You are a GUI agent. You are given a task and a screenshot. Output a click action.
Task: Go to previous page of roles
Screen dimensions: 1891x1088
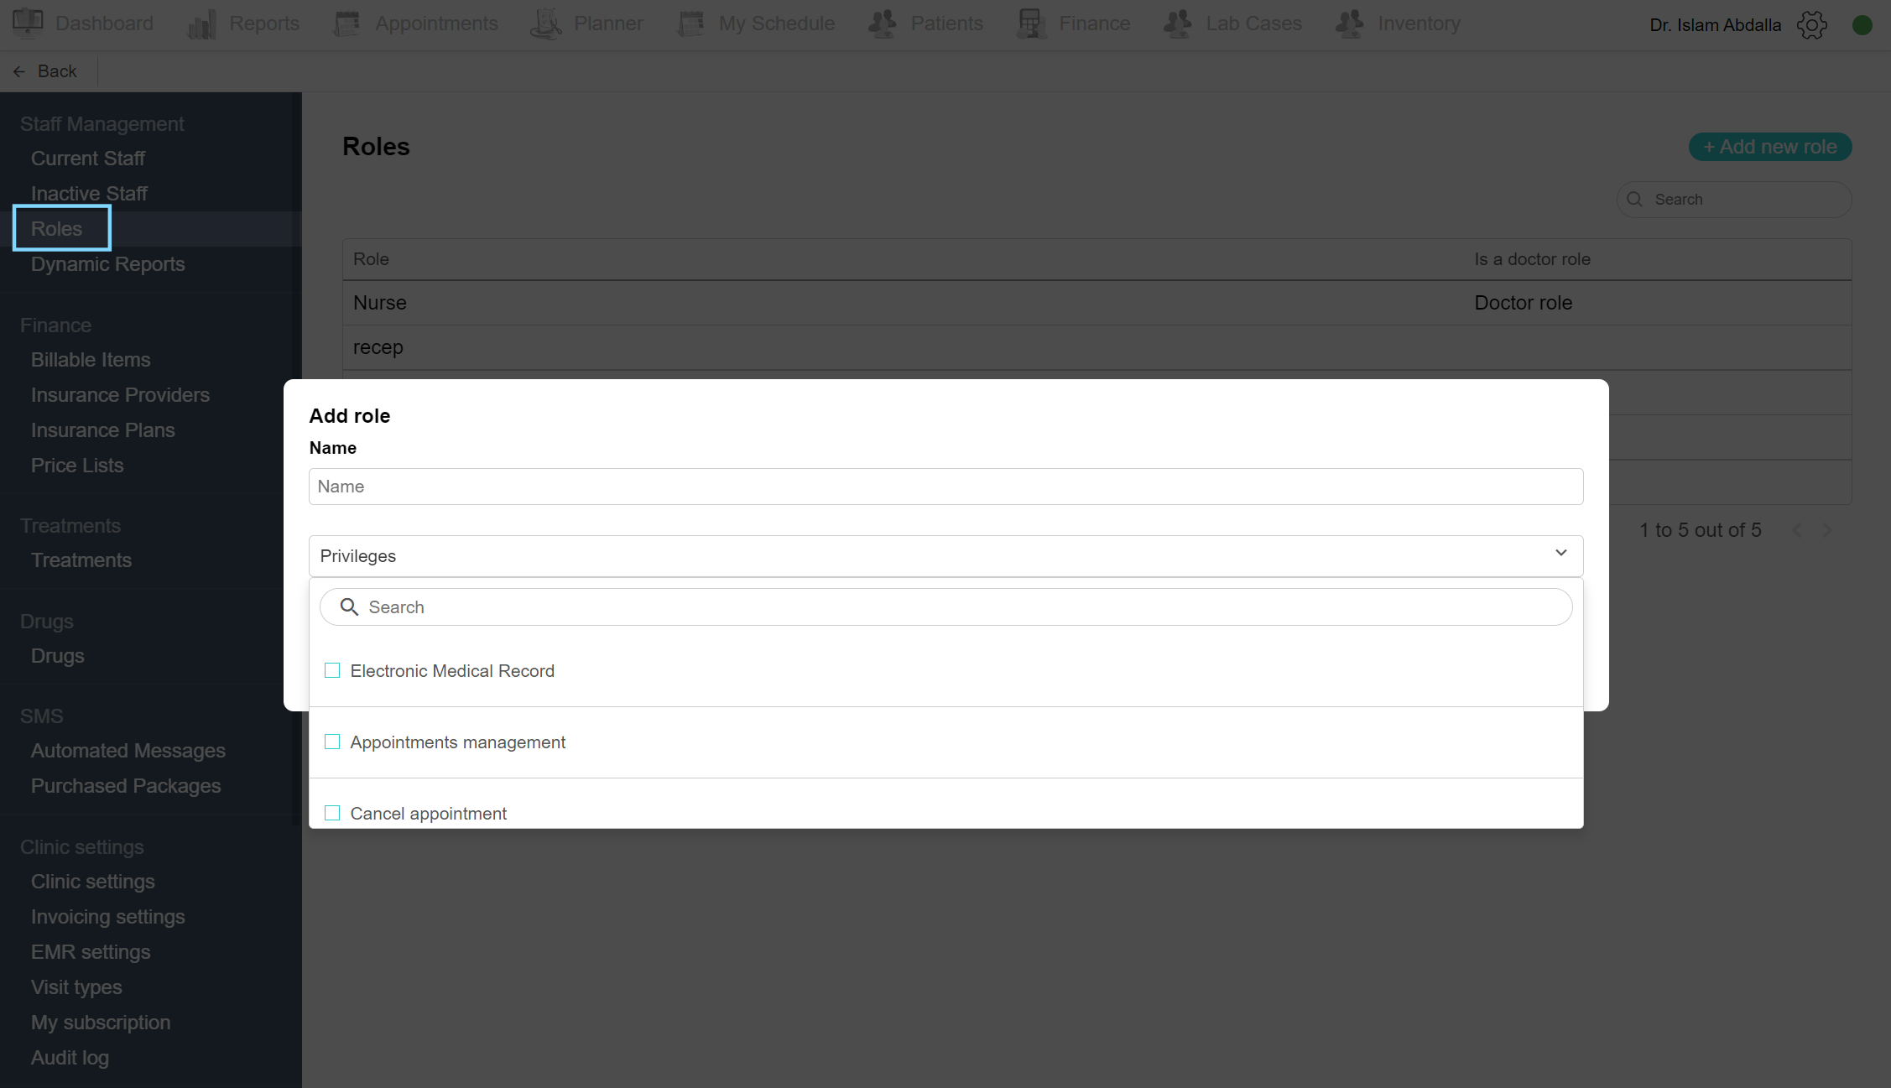click(1797, 530)
